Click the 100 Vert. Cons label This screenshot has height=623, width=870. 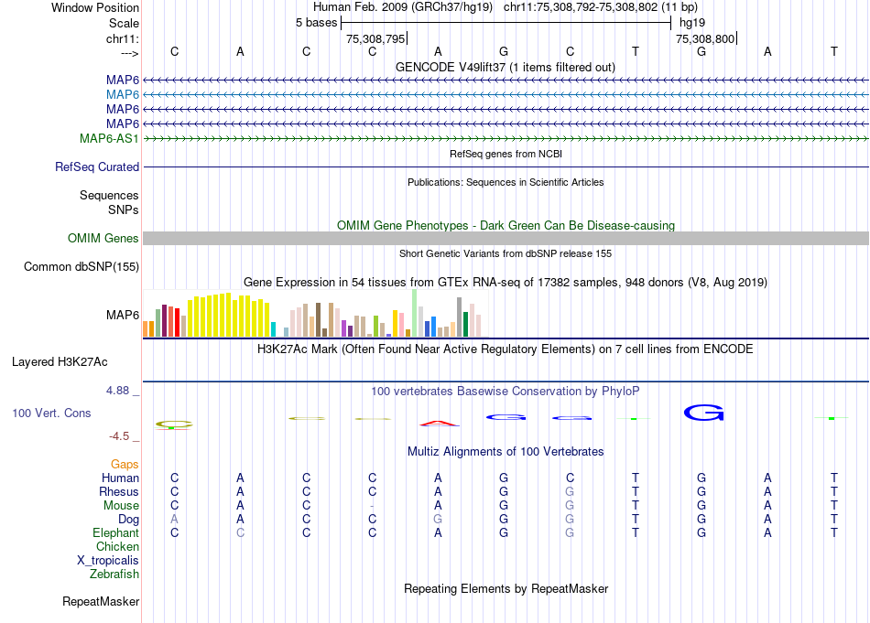51,413
